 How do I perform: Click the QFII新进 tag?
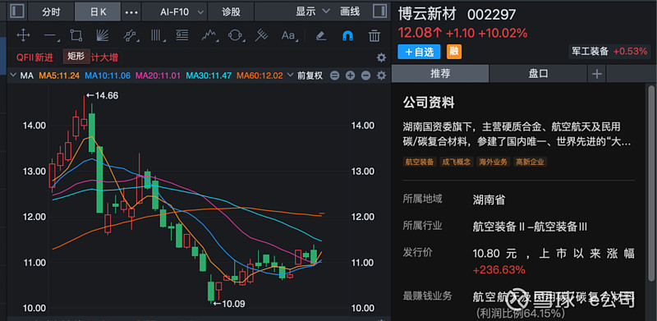pos(34,57)
